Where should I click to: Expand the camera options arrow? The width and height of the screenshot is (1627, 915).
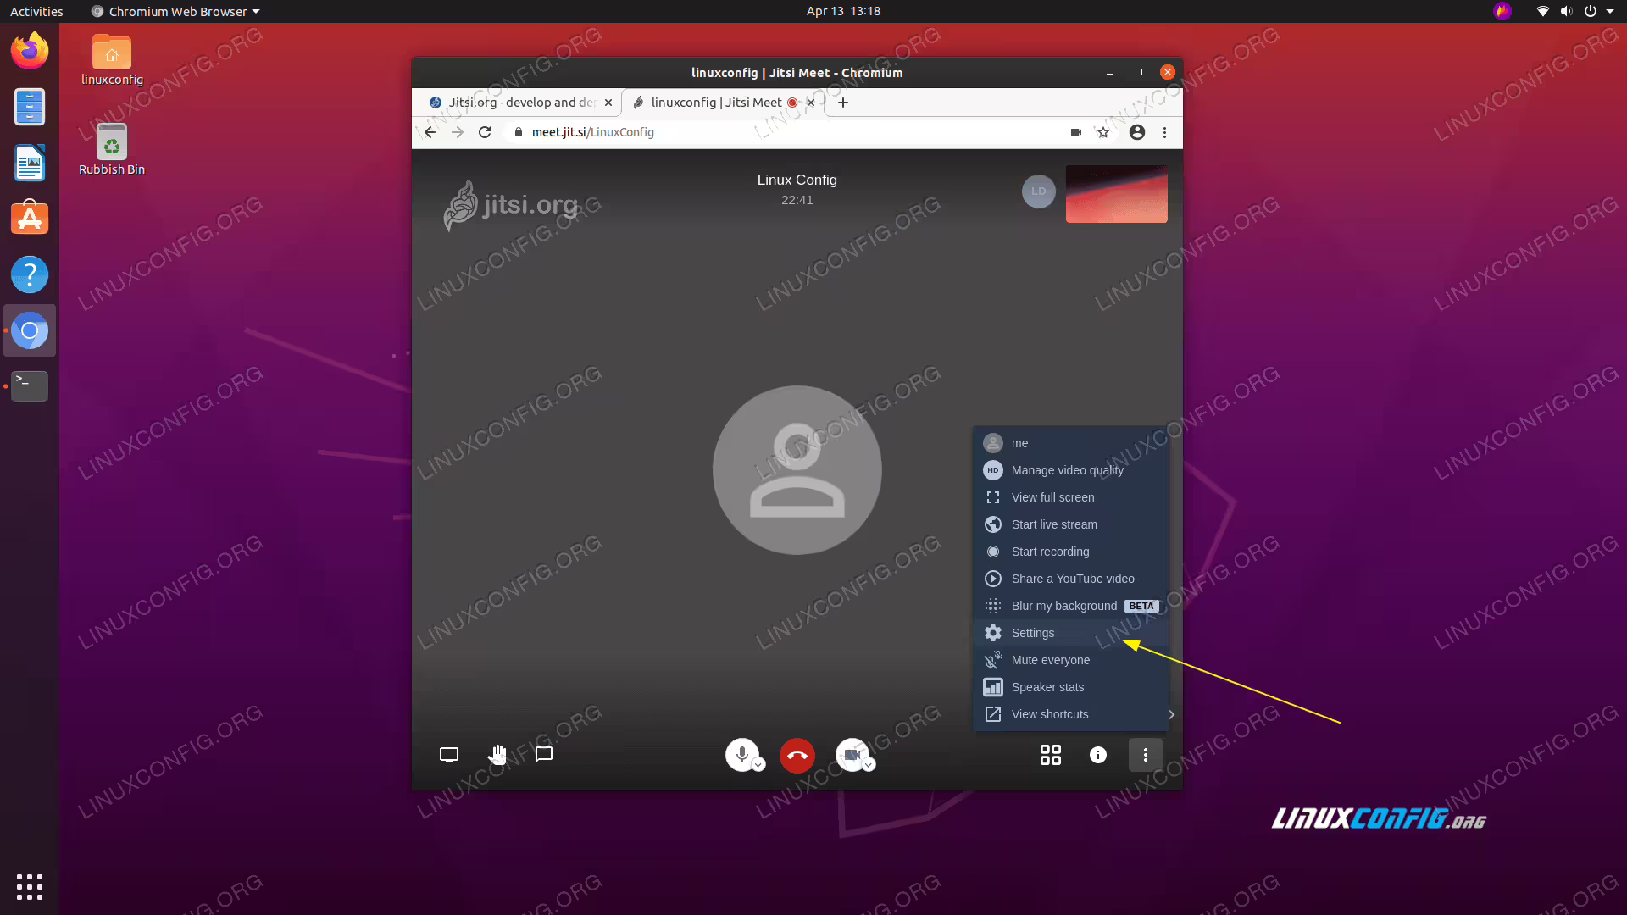click(869, 764)
